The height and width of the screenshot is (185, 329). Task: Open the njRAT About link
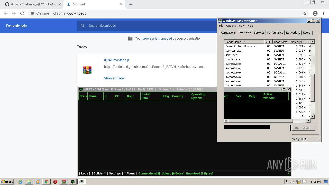[131, 173]
